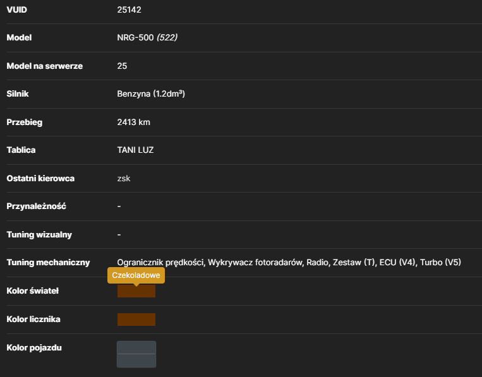This screenshot has width=482, height=377.
Task: Click the Kolor pojazdu gray swatch
Action: tap(136, 354)
